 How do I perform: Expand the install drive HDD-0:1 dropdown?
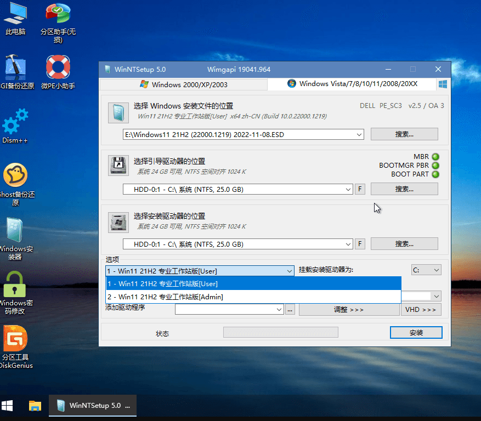point(348,244)
